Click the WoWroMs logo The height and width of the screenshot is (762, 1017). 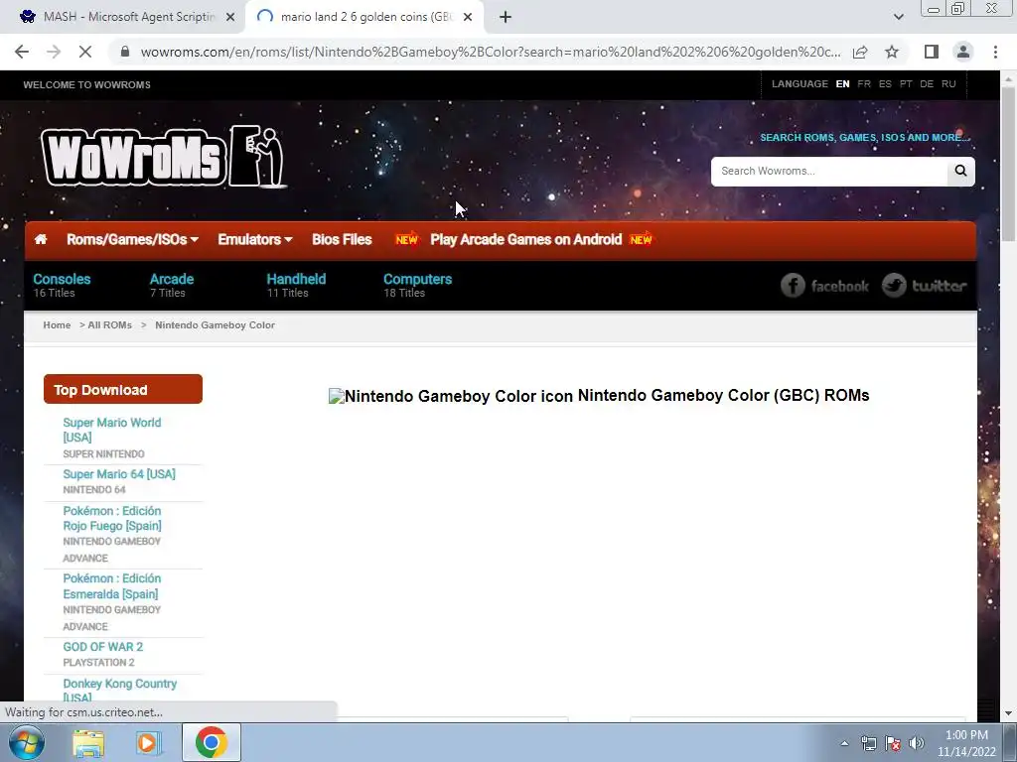(x=164, y=157)
